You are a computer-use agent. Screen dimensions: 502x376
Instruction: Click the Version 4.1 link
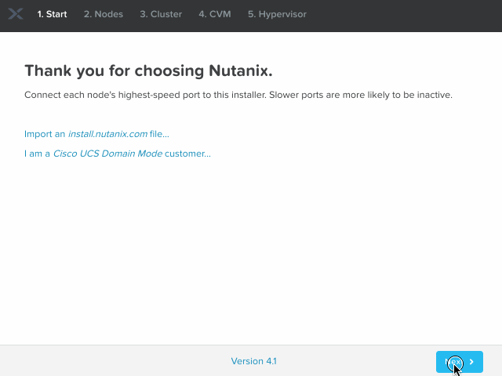tap(253, 361)
